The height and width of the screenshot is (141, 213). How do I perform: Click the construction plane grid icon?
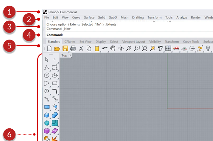point(184,49)
